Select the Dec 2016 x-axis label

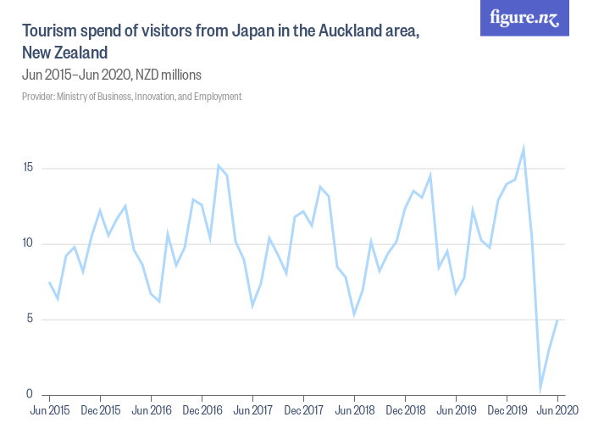tap(202, 411)
